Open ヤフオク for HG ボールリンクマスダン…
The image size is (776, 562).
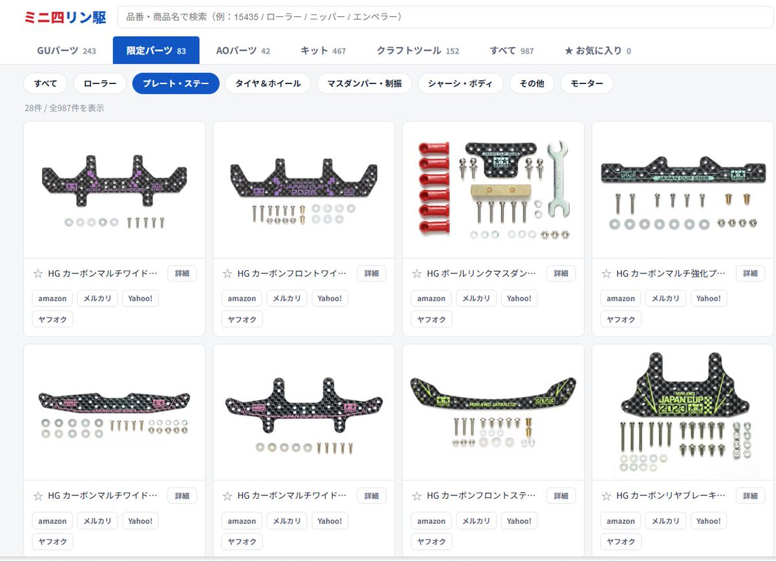(x=431, y=319)
